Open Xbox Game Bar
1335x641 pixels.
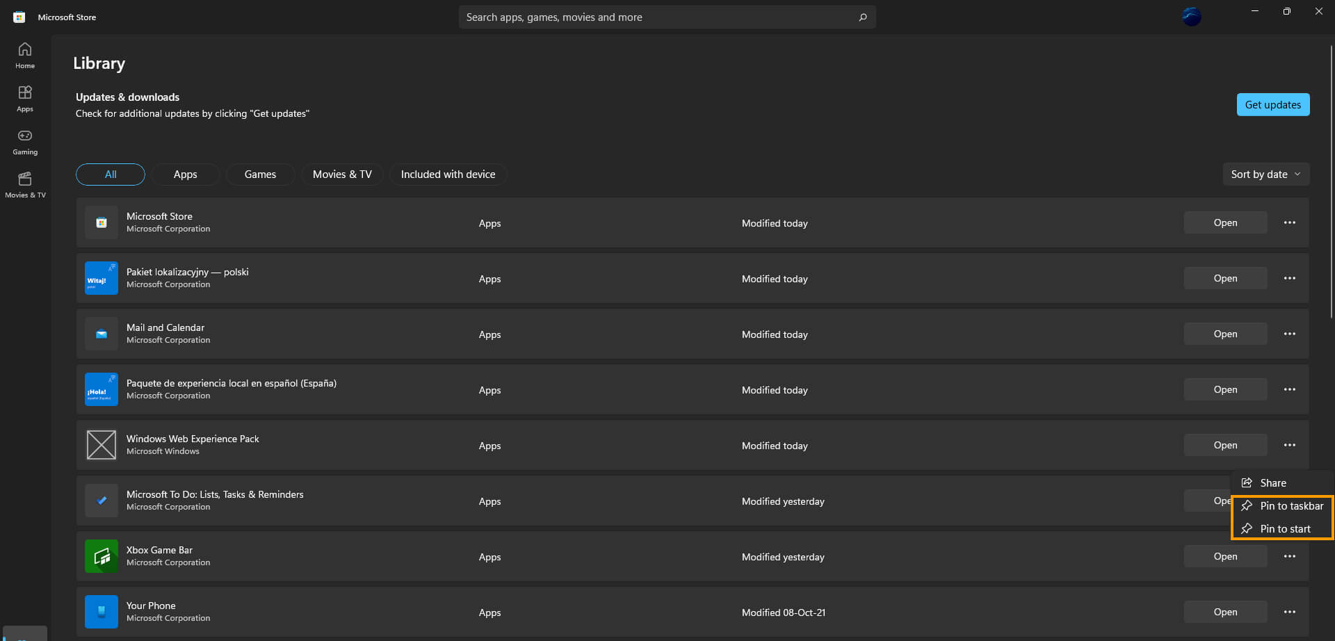tap(1225, 556)
